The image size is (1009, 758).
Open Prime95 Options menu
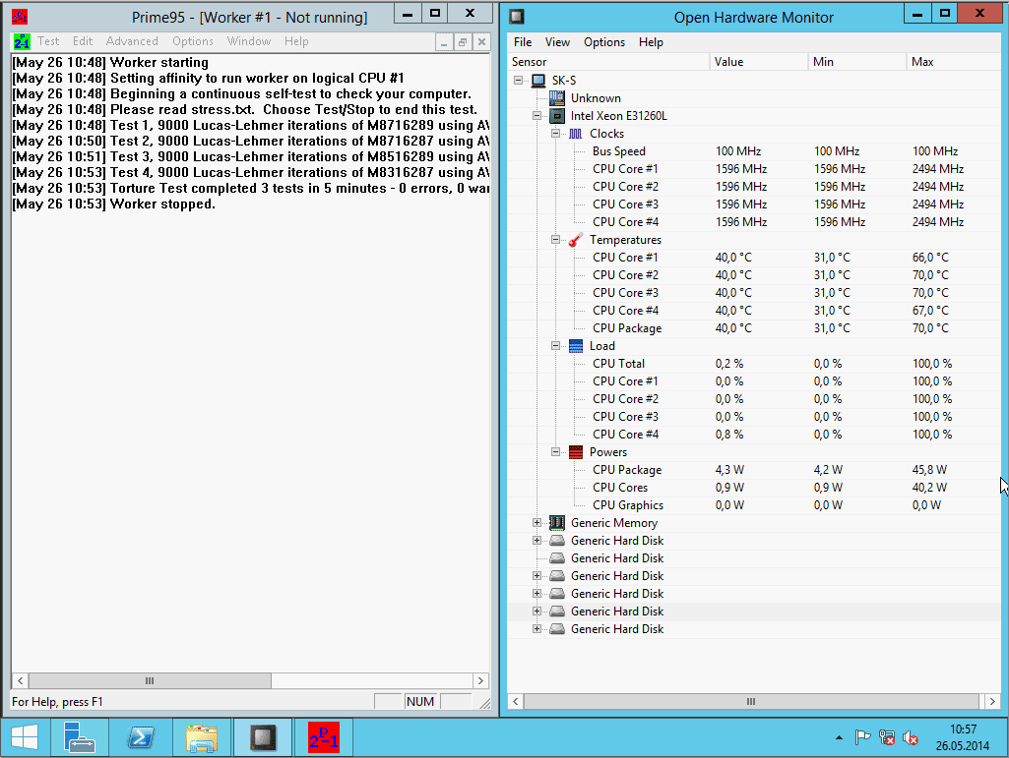click(192, 41)
